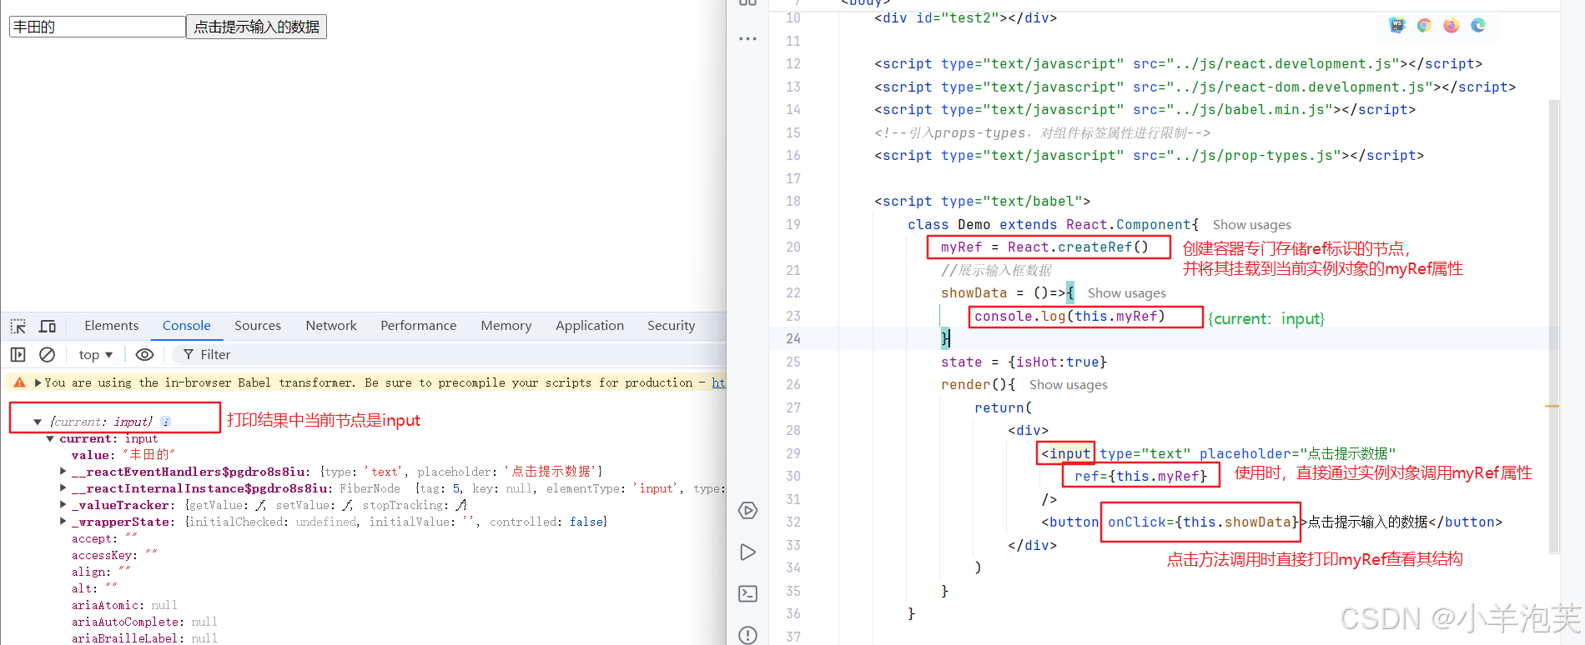The width and height of the screenshot is (1585, 645).
Task: Click the accept: "" property row
Action: 105,538
